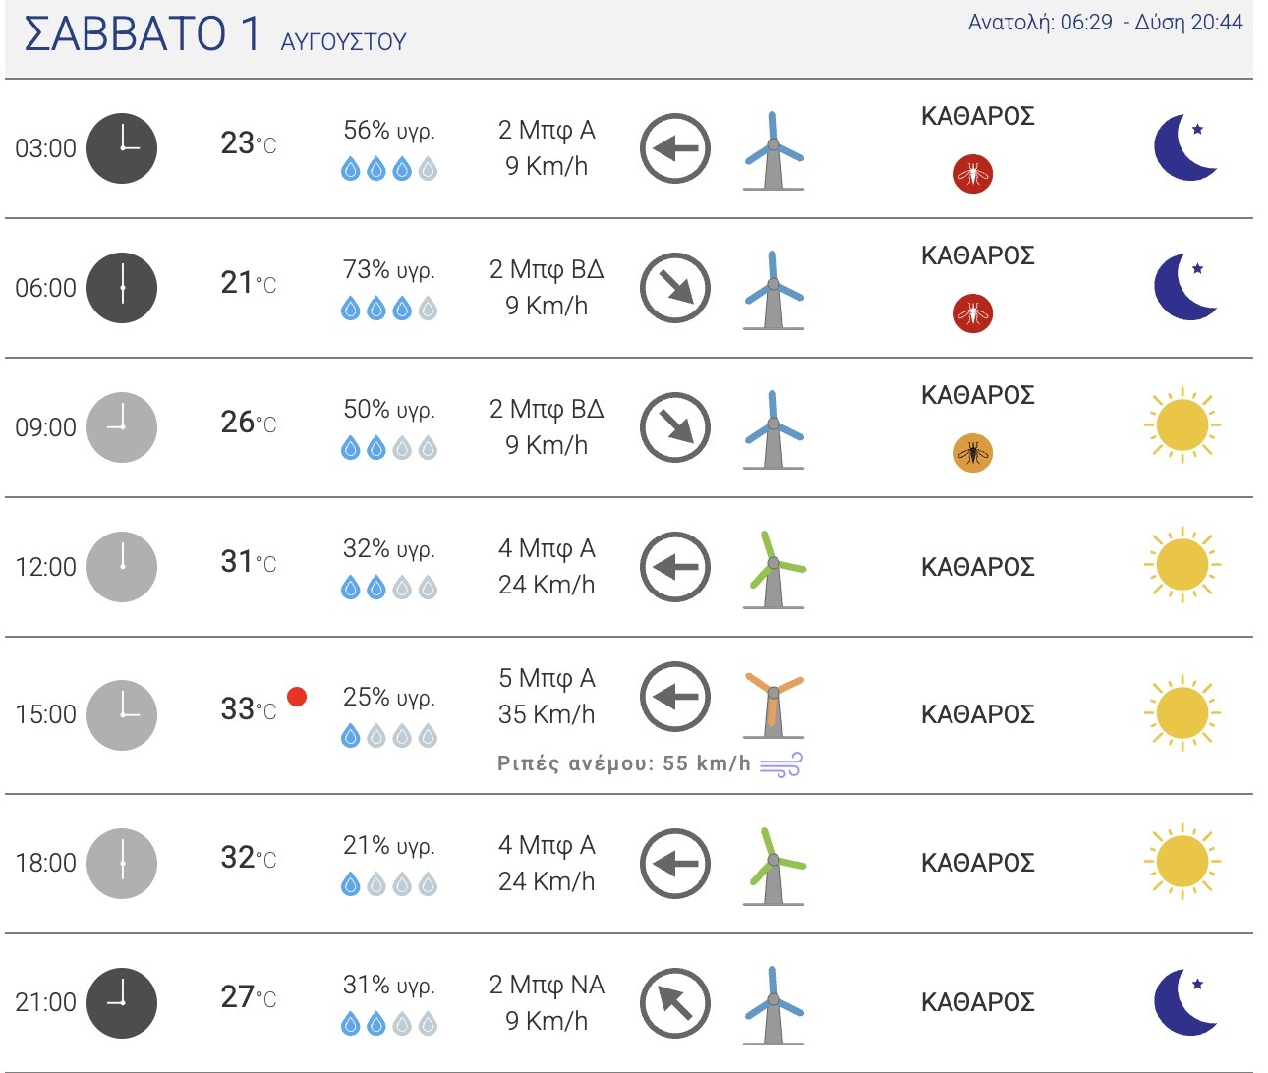Click the green wind turbine at 12:00
The width and height of the screenshot is (1268, 1073).
(x=774, y=569)
